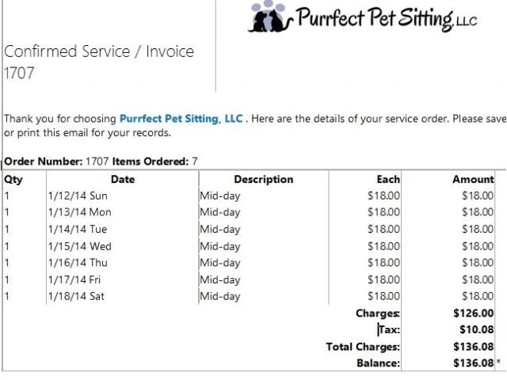Select the 1/13/14 Mon date cell
The image size is (507, 380).
click(79, 212)
